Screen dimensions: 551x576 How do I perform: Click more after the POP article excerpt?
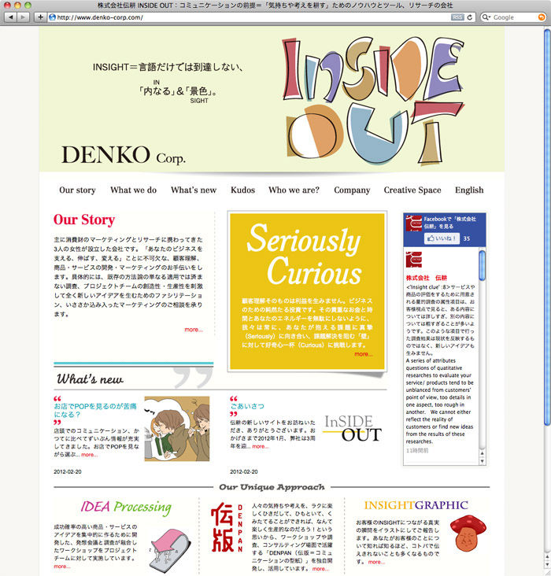tap(89, 455)
